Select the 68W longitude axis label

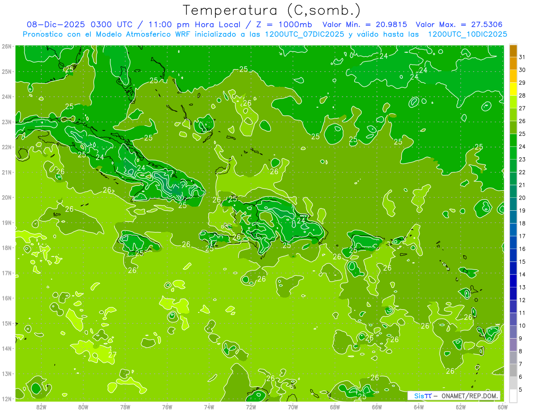(x=335, y=406)
